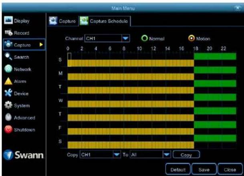
Task: Click the Display monitor icon
Action: tap(8, 20)
